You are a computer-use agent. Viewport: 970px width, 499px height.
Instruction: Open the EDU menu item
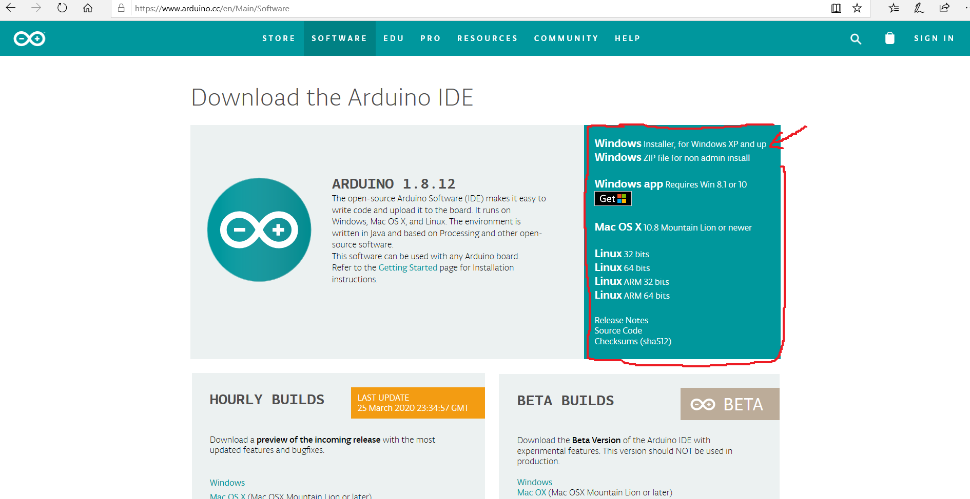pyautogui.click(x=394, y=38)
